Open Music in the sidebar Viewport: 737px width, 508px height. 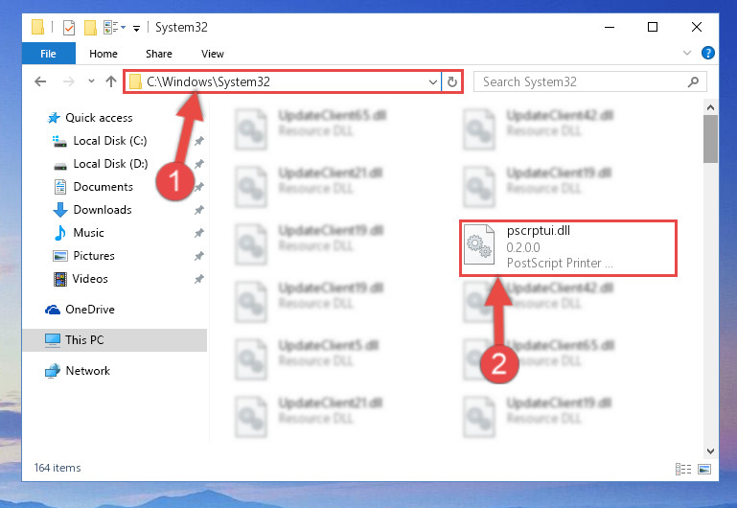click(88, 233)
